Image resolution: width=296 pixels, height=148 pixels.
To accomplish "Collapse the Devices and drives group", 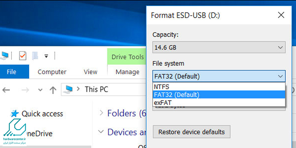I will 101,132.
